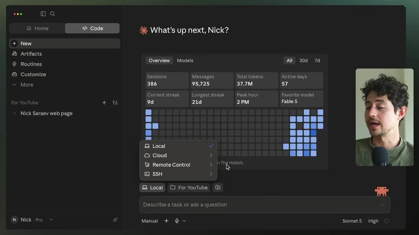Expand the Remote Control submenu
Screen dimensions: 419x235
tap(178, 164)
